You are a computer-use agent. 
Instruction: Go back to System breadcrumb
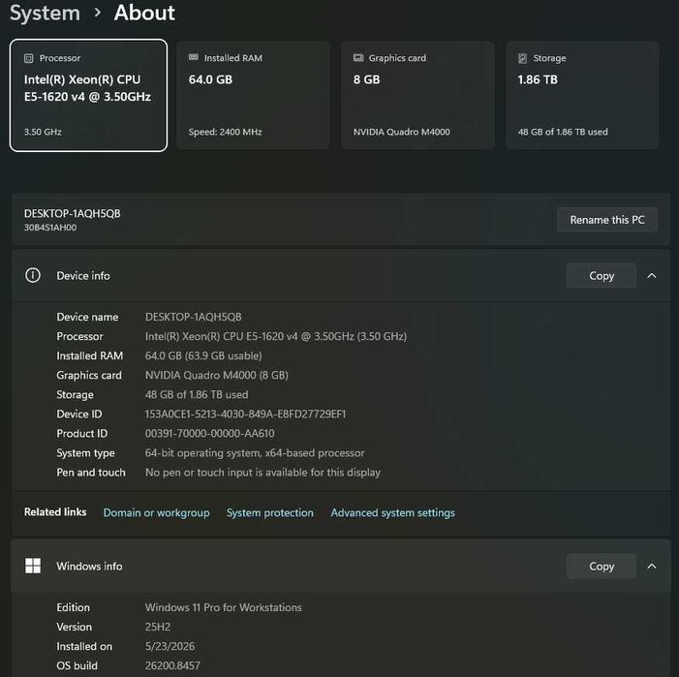[45, 13]
